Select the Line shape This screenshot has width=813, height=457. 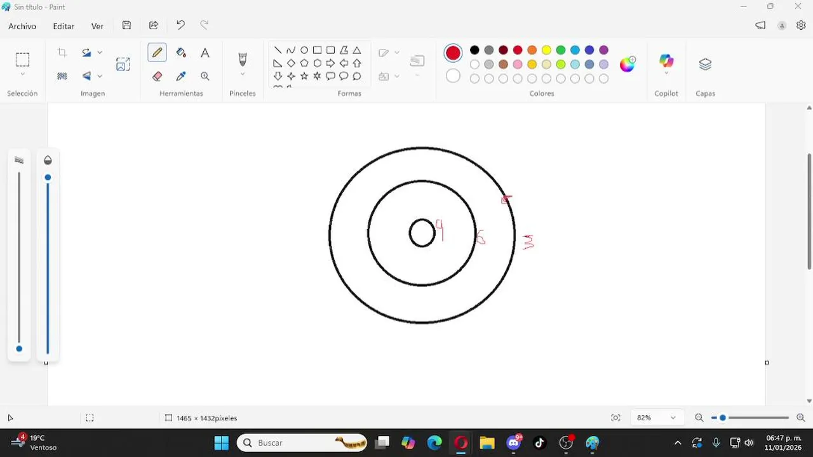278,50
